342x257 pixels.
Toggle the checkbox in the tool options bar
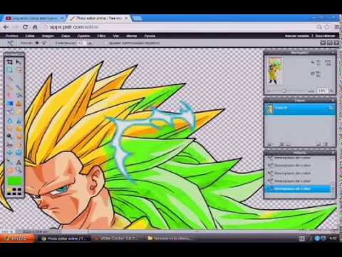click(x=106, y=43)
